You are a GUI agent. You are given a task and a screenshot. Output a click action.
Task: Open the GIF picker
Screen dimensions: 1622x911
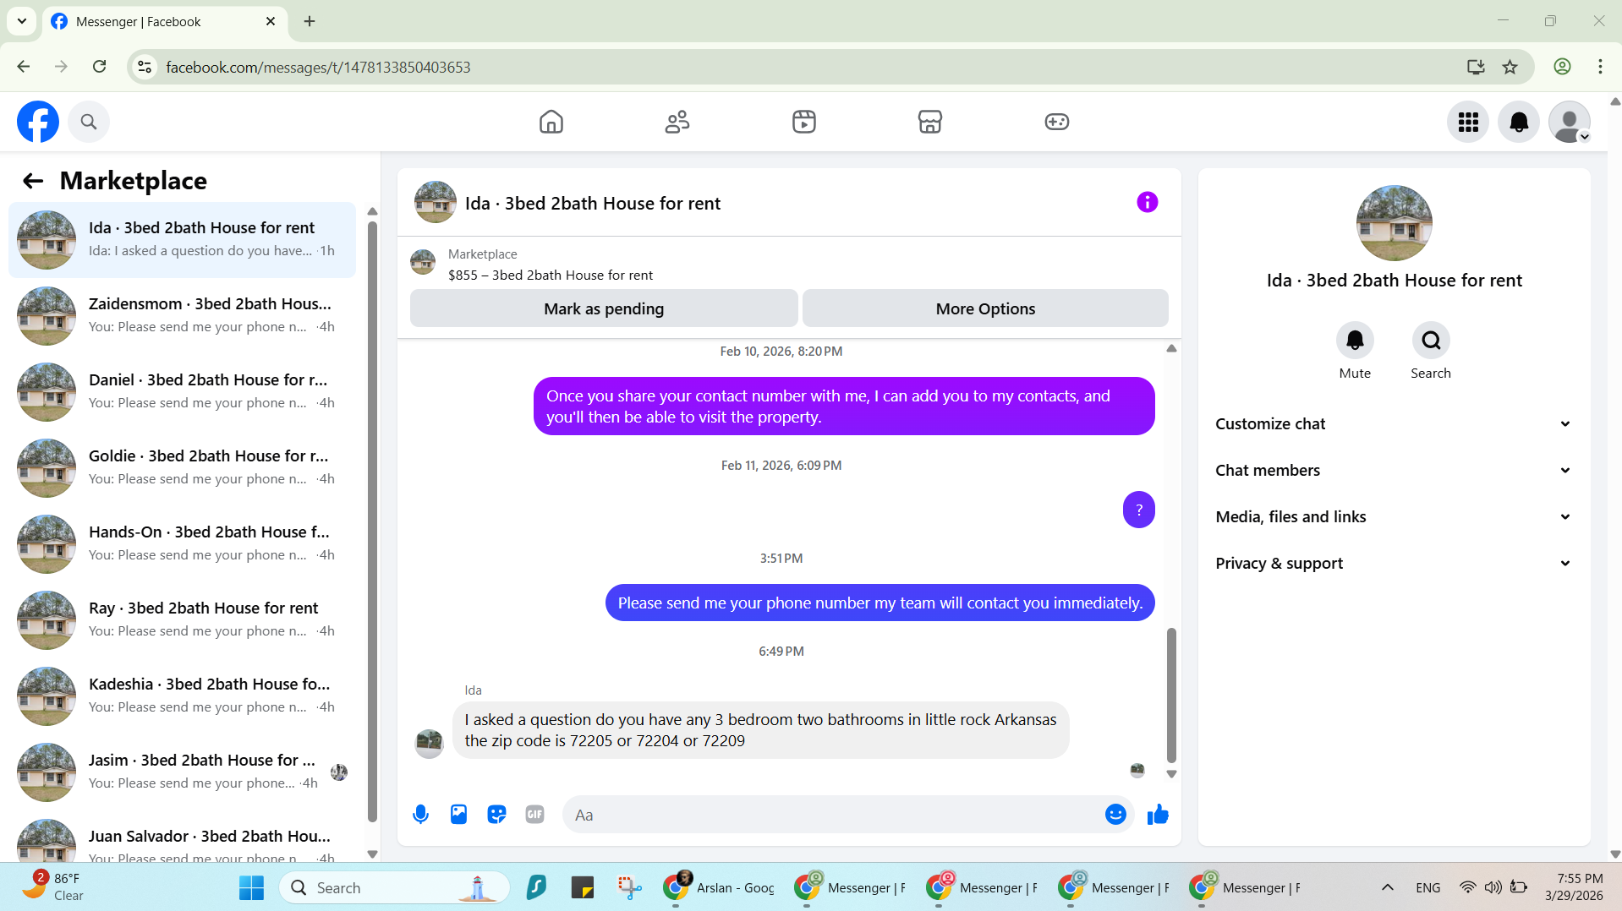(x=534, y=815)
